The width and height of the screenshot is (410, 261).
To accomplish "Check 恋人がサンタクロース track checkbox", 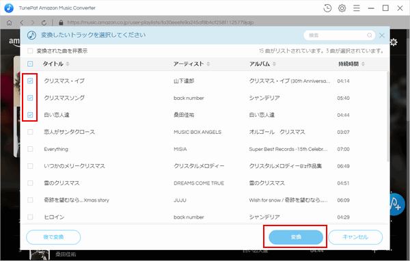I will click(x=30, y=132).
